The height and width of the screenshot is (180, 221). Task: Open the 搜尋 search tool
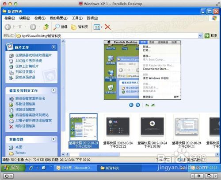click(x=60, y=27)
